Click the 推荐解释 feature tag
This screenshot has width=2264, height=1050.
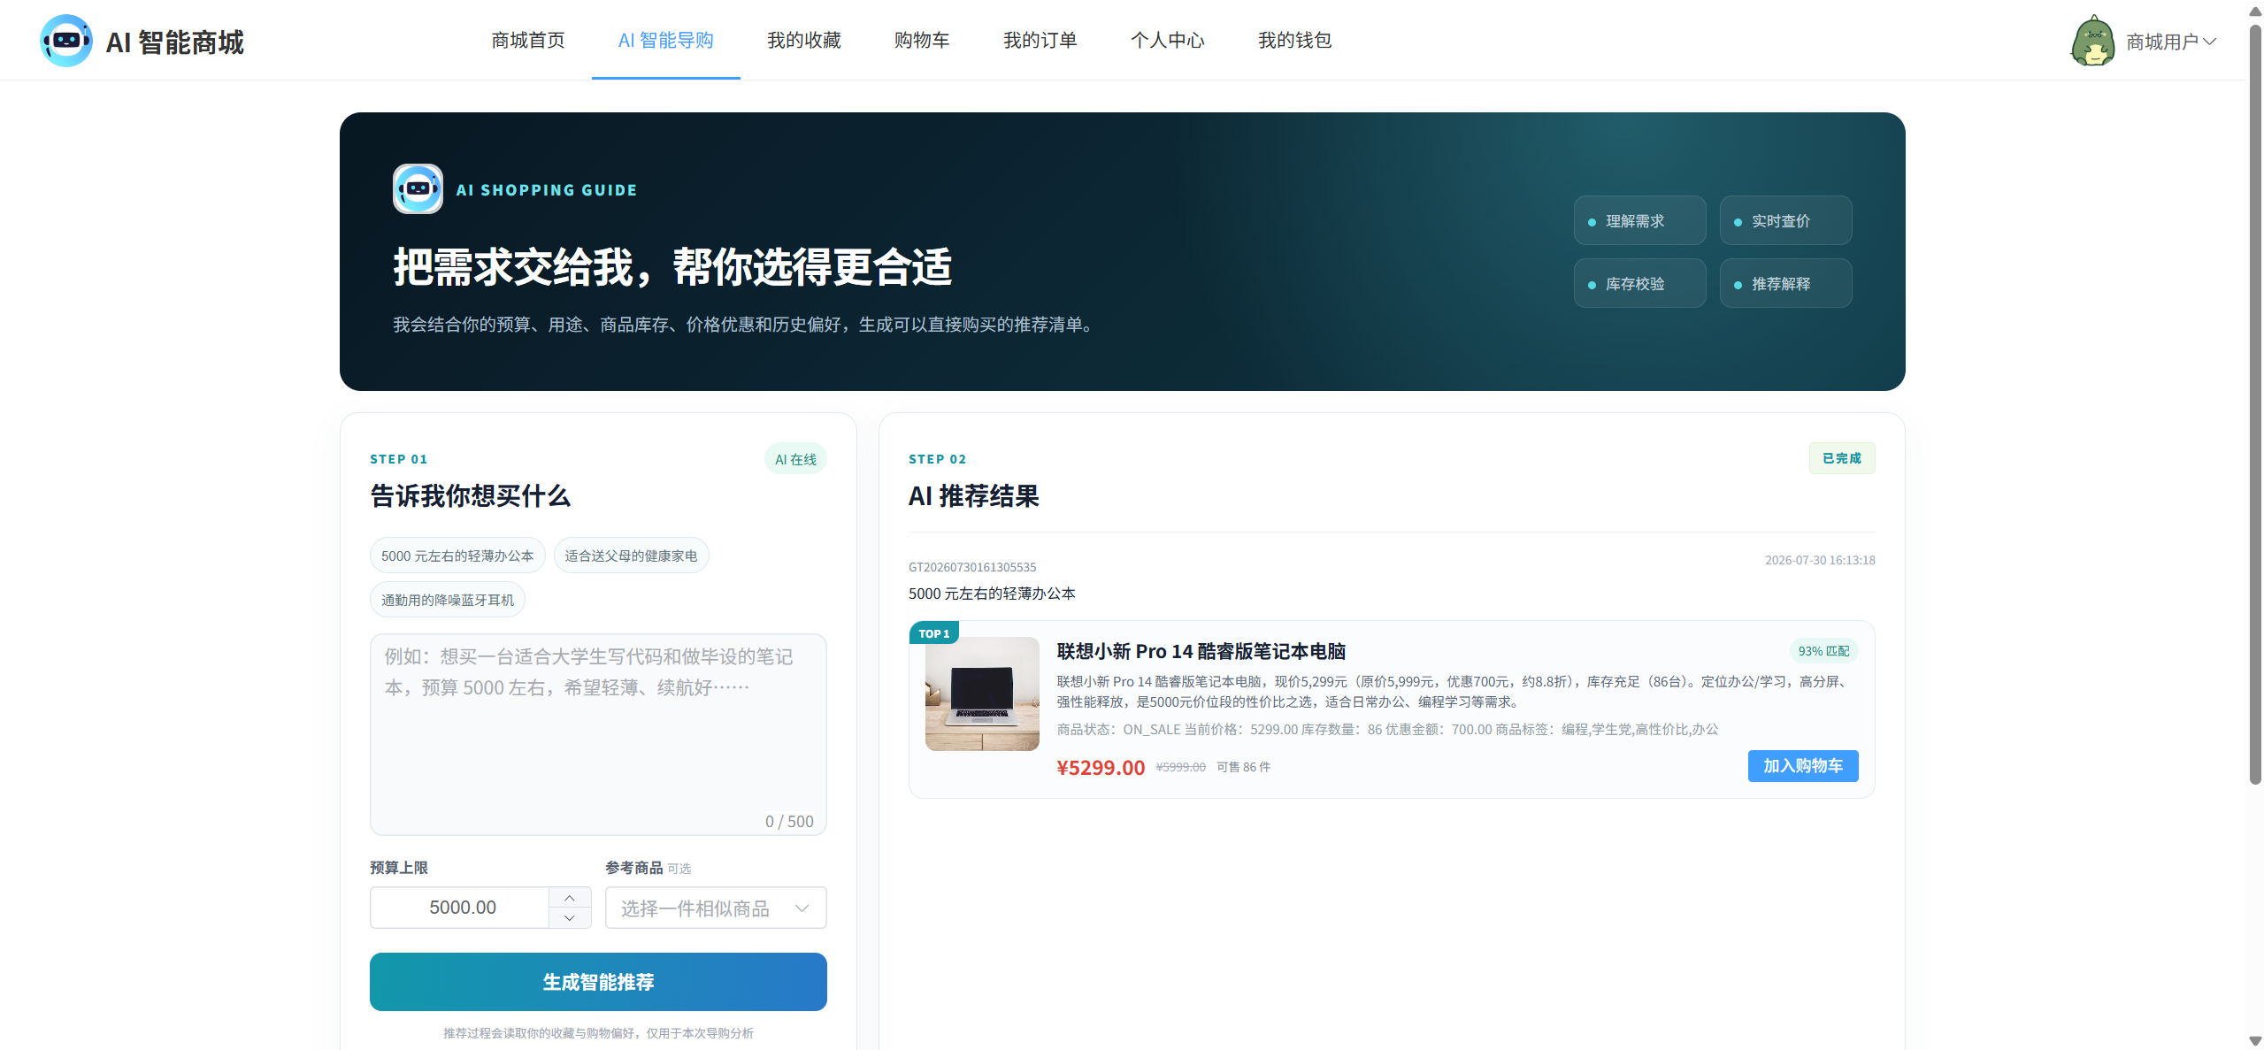1785,283
